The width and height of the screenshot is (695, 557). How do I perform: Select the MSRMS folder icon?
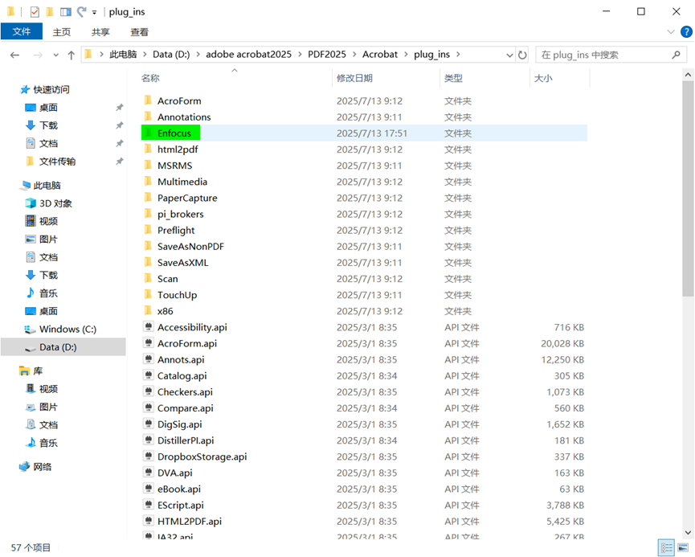(x=148, y=165)
